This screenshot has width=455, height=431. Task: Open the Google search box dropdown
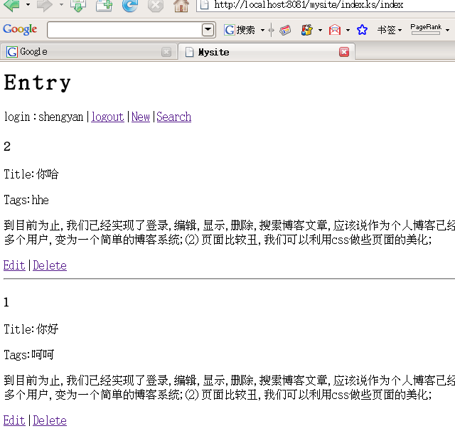pyautogui.click(x=208, y=30)
